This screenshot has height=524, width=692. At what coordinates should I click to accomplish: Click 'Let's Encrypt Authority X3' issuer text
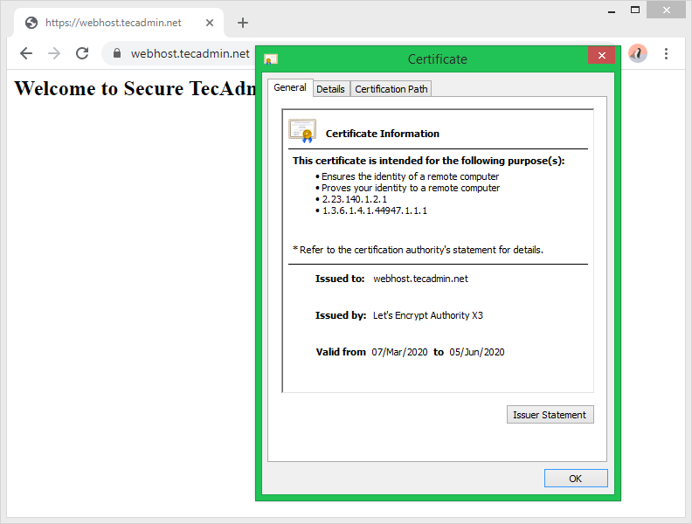click(x=427, y=315)
